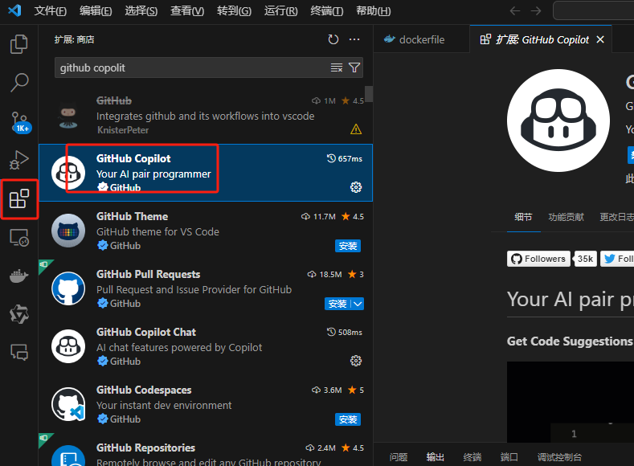Refresh the extensions marketplace list
The width and height of the screenshot is (634, 466).
tap(333, 39)
